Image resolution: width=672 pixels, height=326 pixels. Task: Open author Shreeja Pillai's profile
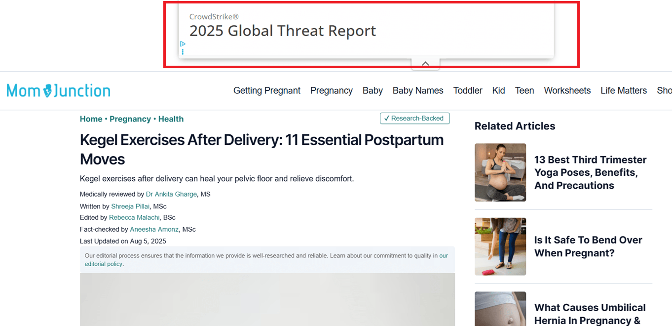tap(130, 206)
